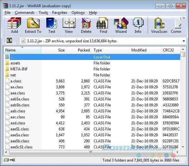
Task: Sort by the Name column header
Action: (x=22, y=50)
